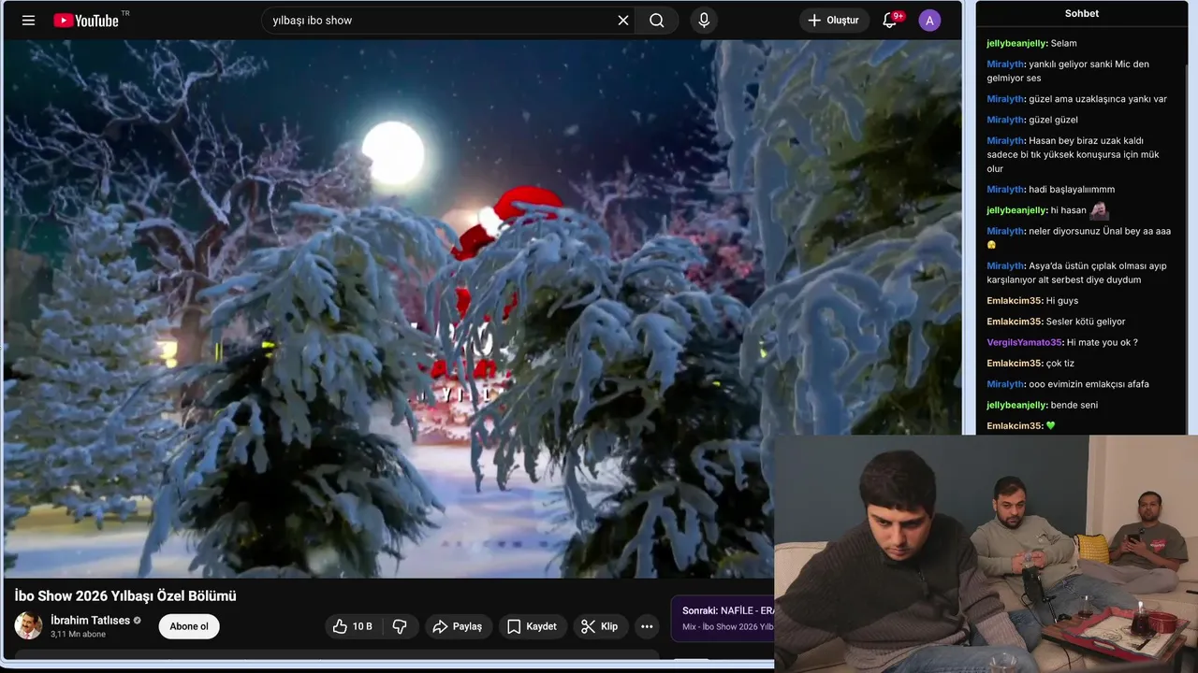The width and height of the screenshot is (1198, 673).
Task: Click chat message "ooo evimizin emlakçısı afafa"
Action: pyautogui.click(x=1088, y=384)
